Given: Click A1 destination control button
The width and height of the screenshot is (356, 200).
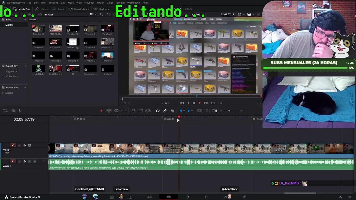Looking at the screenshot, I should [x=13, y=161].
